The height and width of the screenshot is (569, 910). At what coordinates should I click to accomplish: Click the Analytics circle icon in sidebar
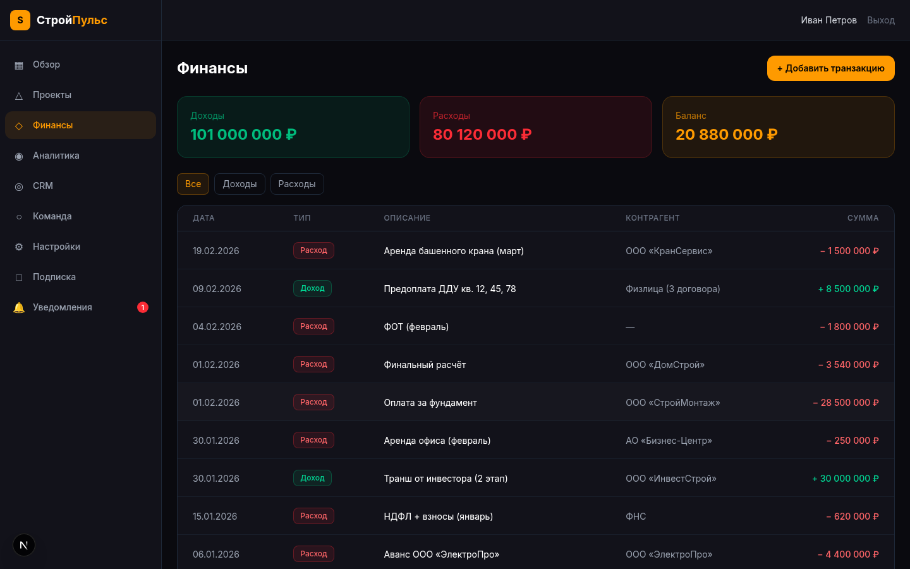pos(19,156)
